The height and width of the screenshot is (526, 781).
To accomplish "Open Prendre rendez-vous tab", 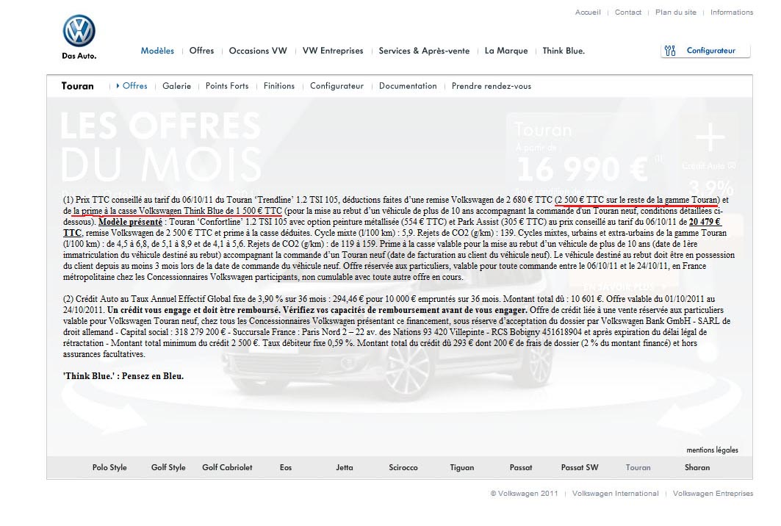I will 492,86.
